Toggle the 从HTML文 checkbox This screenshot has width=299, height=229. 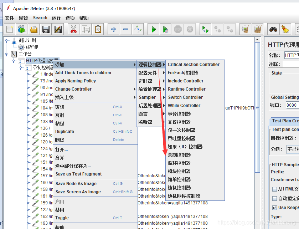coord(274,189)
